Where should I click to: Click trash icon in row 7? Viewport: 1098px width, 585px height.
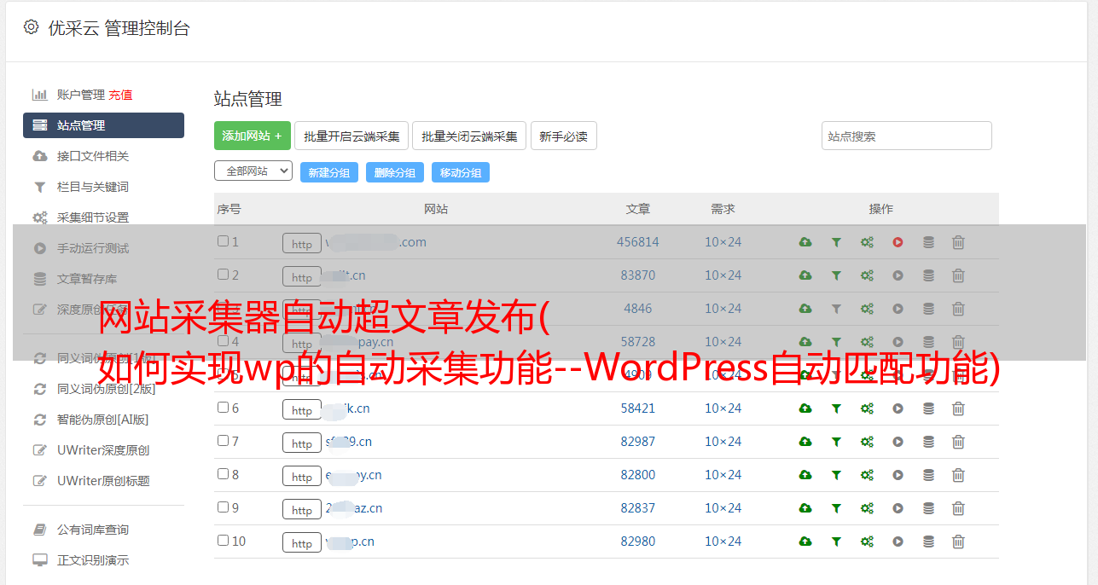coord(958,442)
